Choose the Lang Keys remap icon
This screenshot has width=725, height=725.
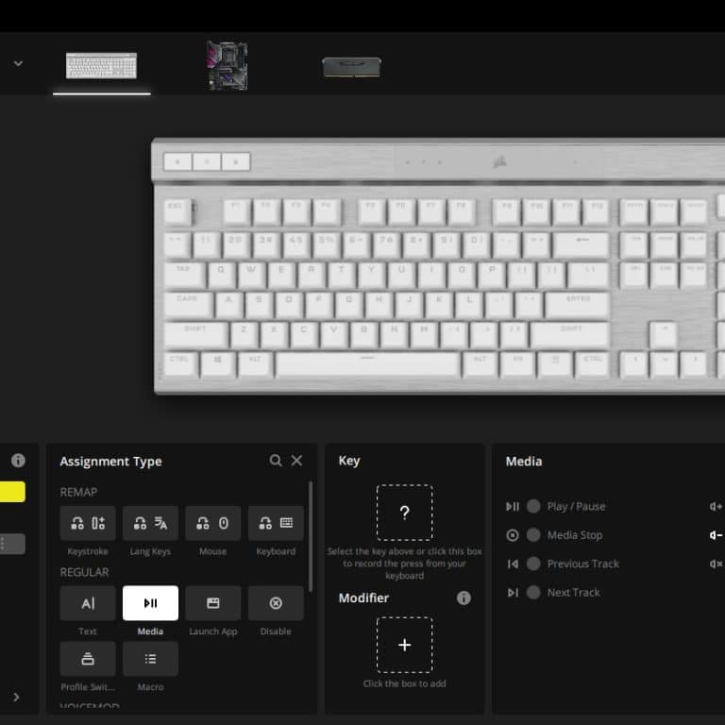point(150,523)
